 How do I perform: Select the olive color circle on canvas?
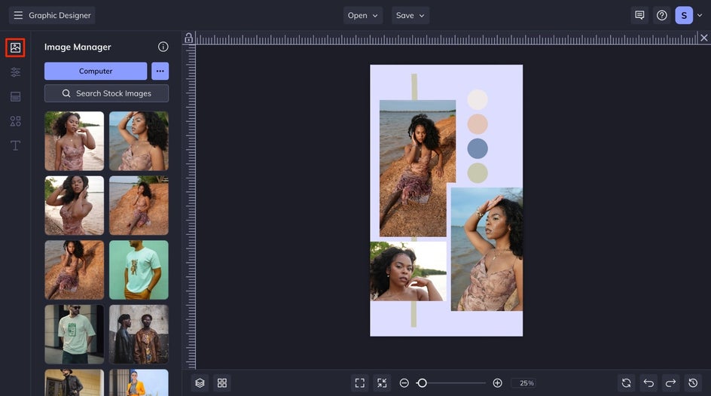(x=478, y=173)
